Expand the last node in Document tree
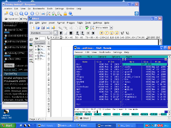This screenshot has height=128, width=171. [36, 59]
